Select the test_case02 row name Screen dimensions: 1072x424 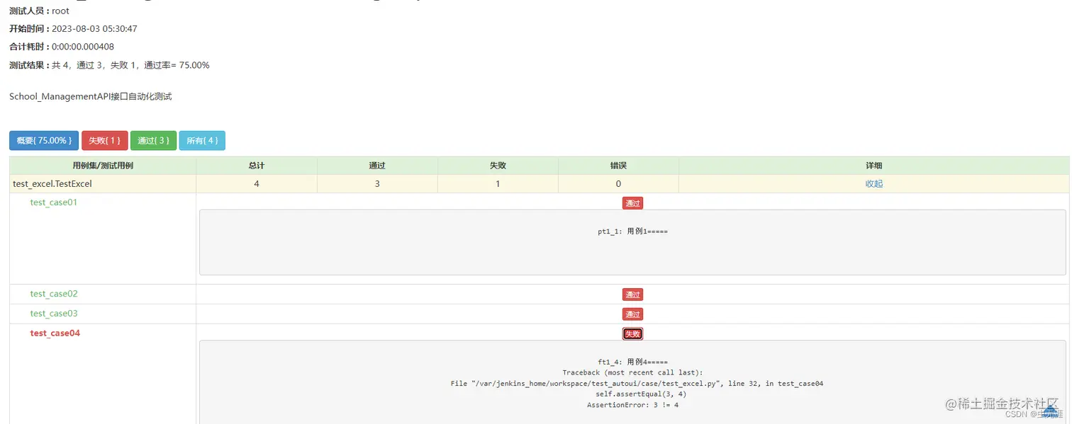click(54, 294)
